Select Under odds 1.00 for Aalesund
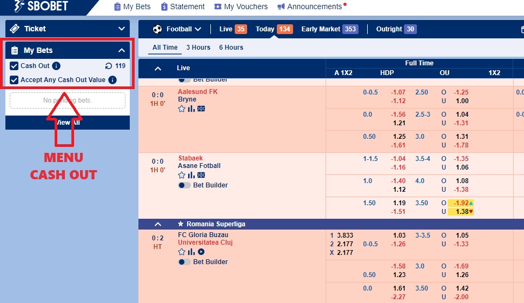The width and height of the screenshot is (524, 303). coord(462,101)
